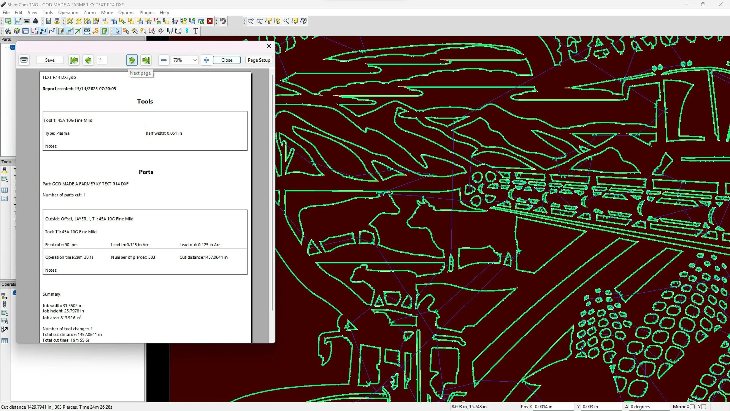The width and height of the screenshot is (730, 411).
Task: Click the layers stack icon
Action: [x=17, y=31]
